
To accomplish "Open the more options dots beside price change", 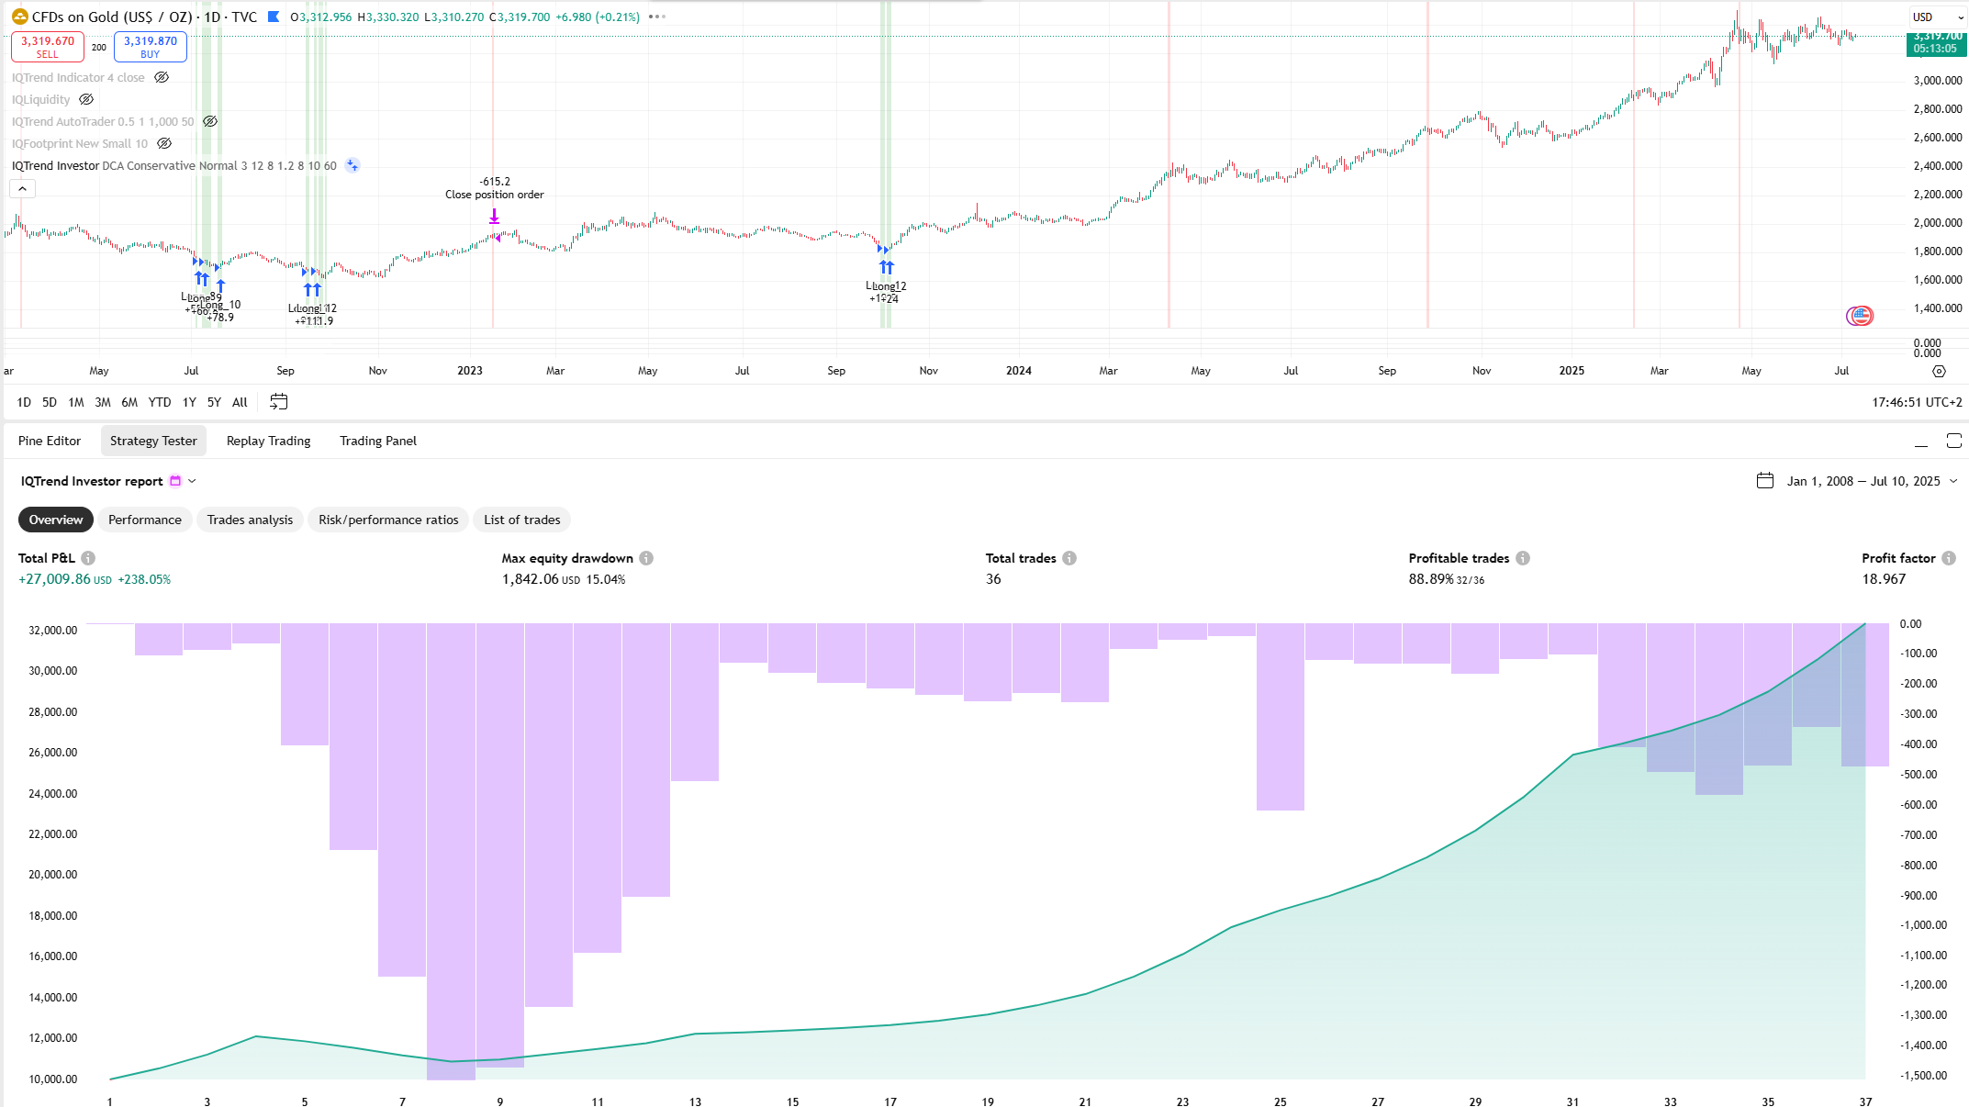I will 656,17.
